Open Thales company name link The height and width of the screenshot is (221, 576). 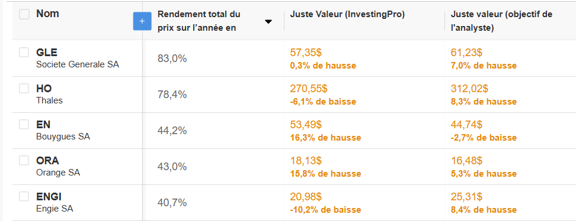coord(49,100)
